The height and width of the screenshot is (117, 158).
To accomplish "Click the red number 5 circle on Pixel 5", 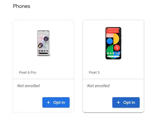I will tap(117, 48).
